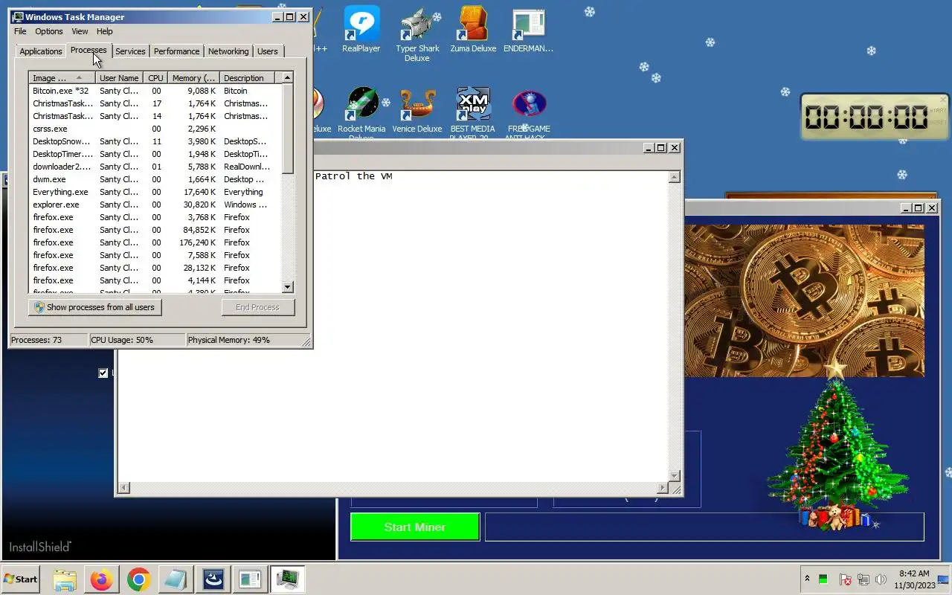952x595 pixels.
Task: Click the green CPU meter tray icon
Action: (823, 579)
